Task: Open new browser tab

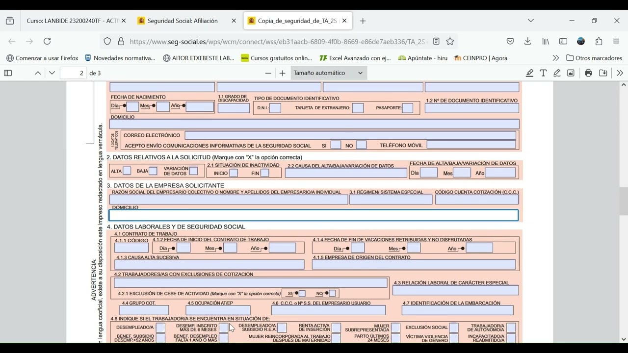Action: [363, 21]
